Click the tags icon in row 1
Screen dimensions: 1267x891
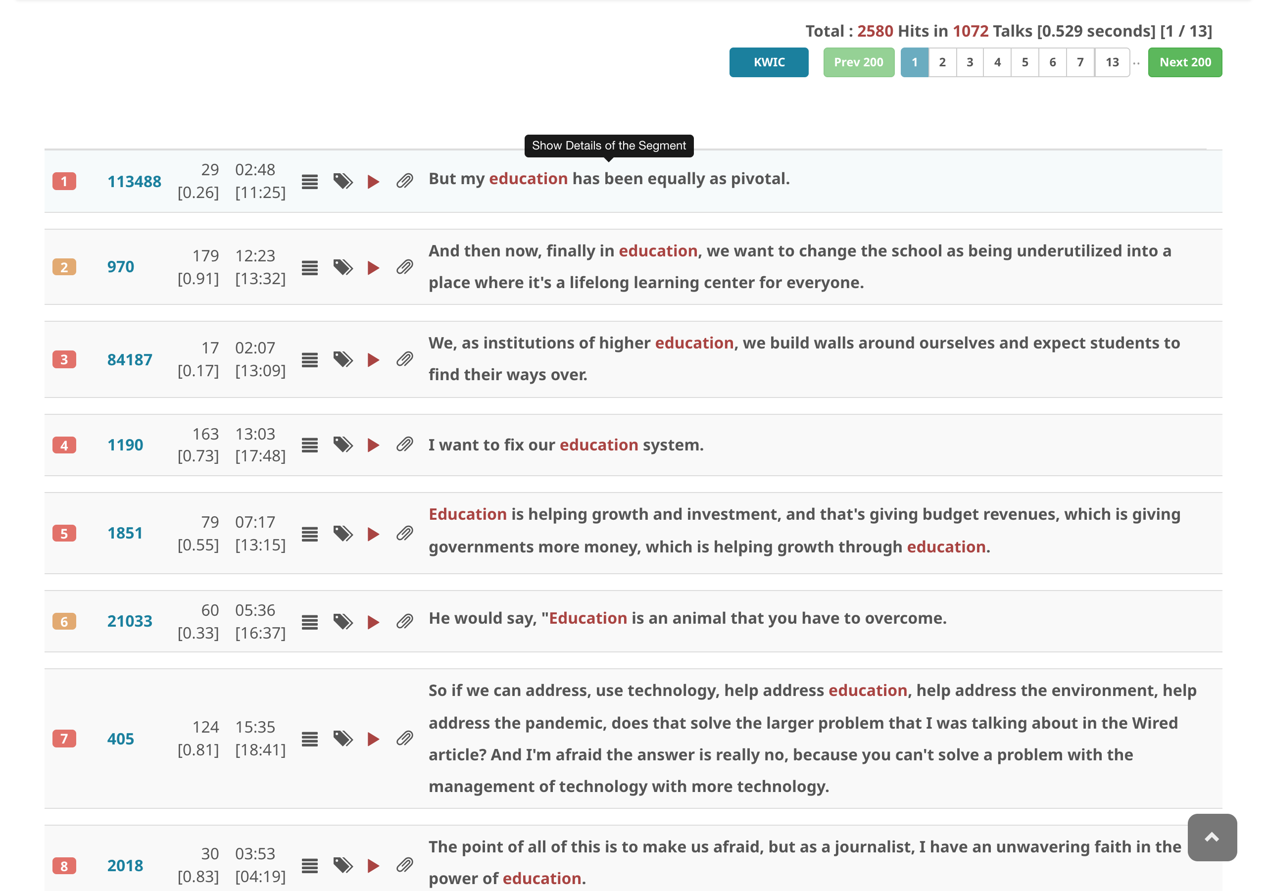click(x=342, y=182)
